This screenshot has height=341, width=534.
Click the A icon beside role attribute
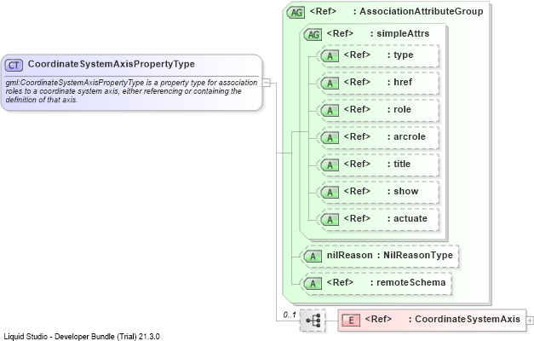pos(330,111)
